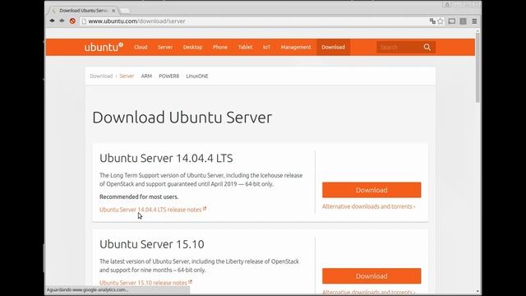Click the cast/screen extension icon
Screen dimensions: 526x296
[x=452, y=21]
